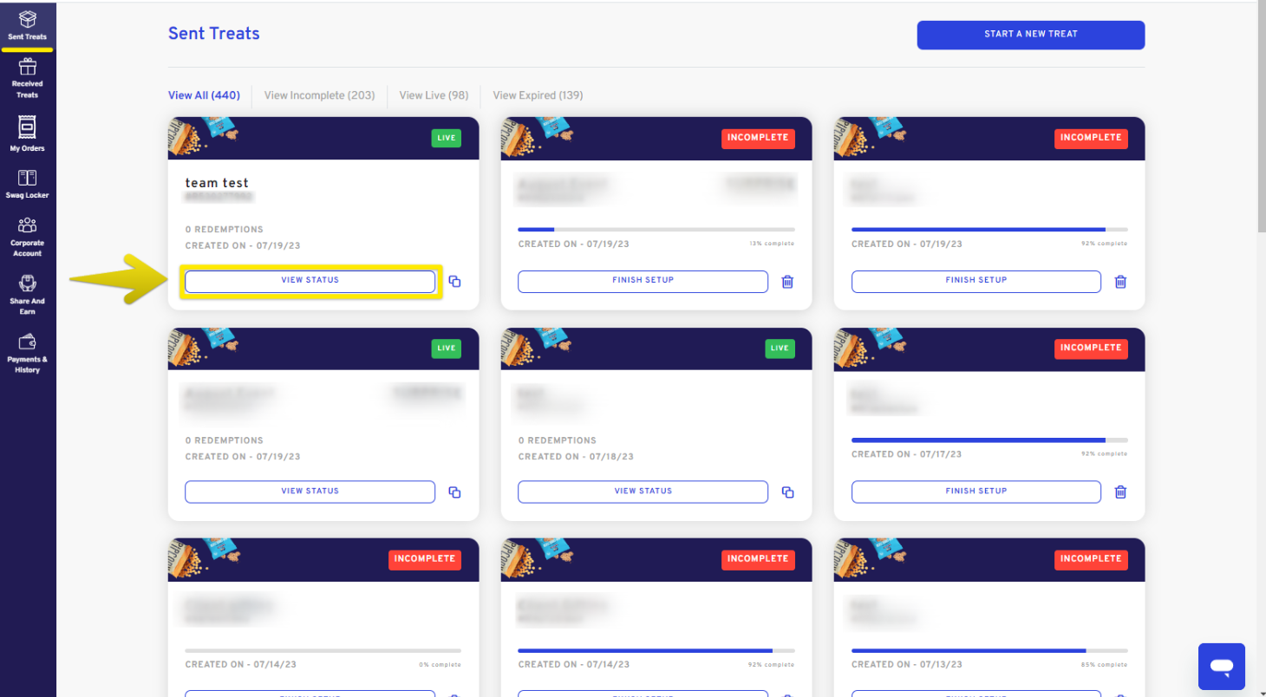Click the LIVE badge on team test card
This screenshot has width=1266, height=697.
(x=447, y=138)
